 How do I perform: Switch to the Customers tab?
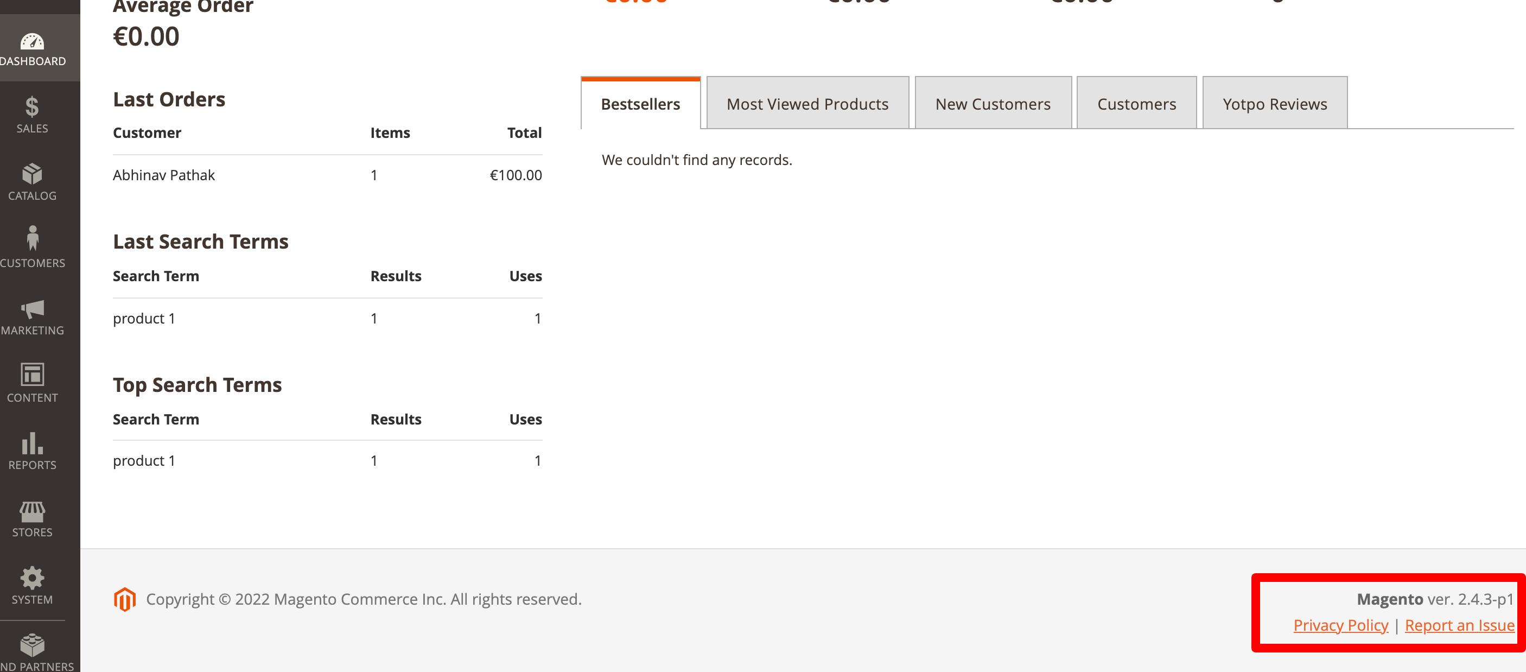click(1136, 103)
